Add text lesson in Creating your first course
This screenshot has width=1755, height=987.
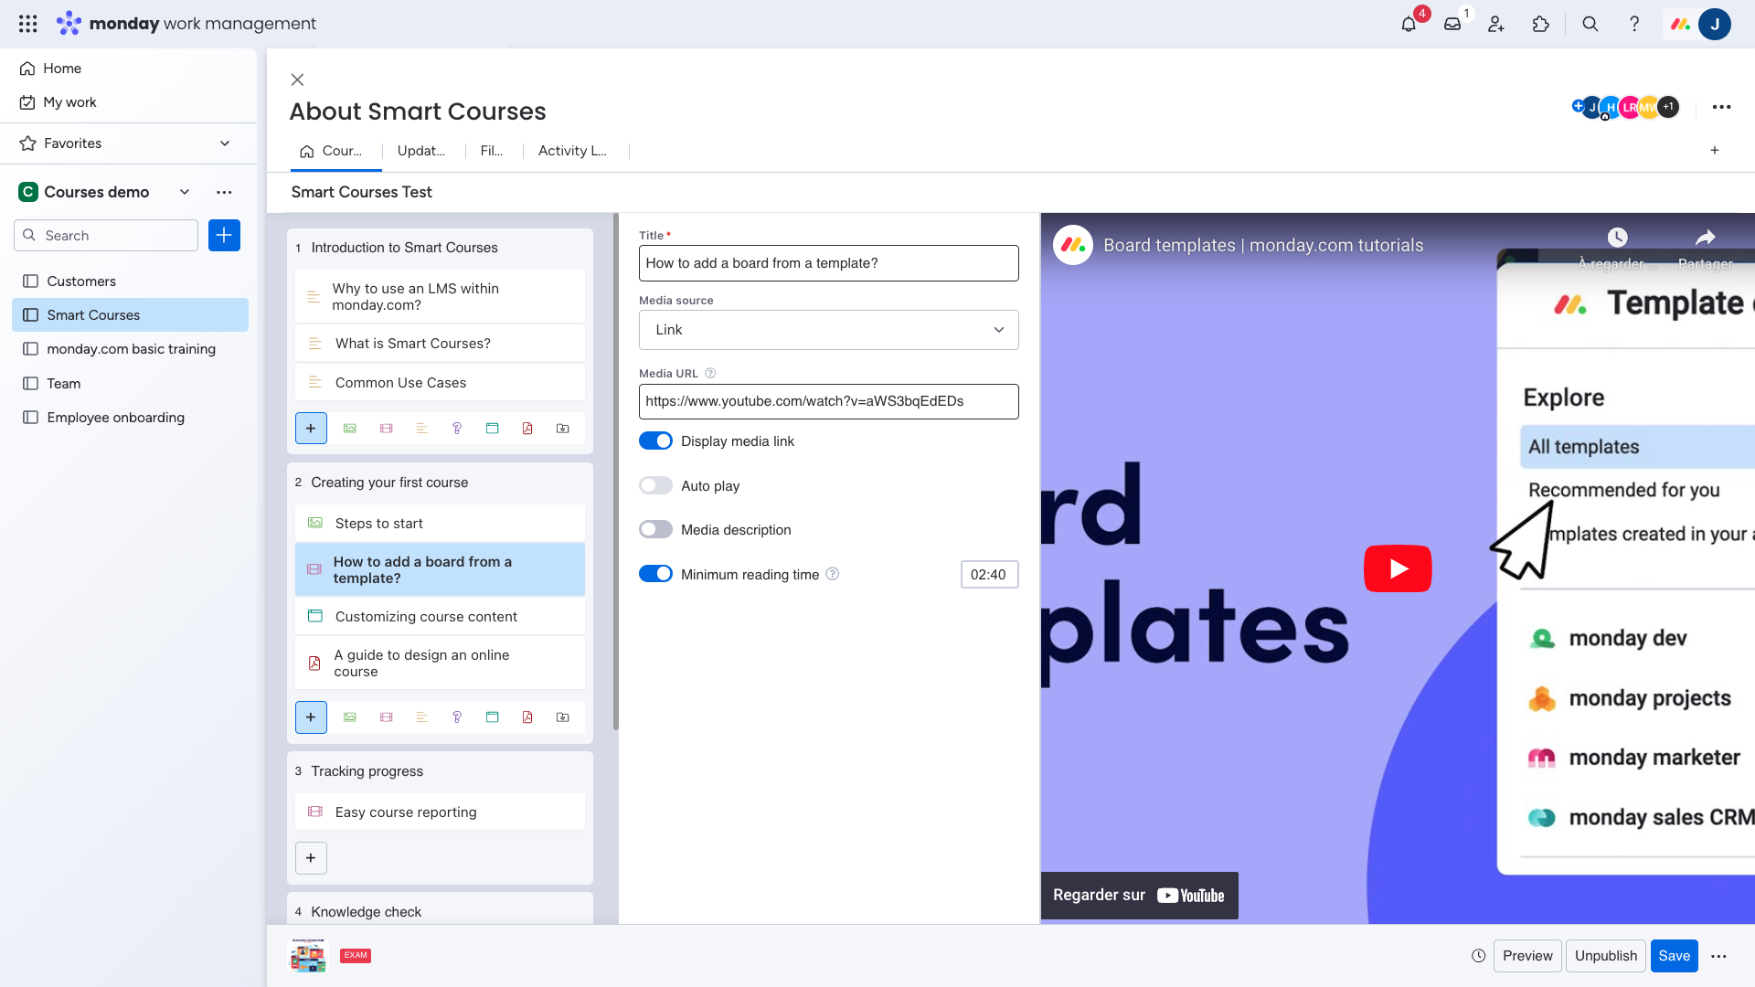click(x=421, y=717)
